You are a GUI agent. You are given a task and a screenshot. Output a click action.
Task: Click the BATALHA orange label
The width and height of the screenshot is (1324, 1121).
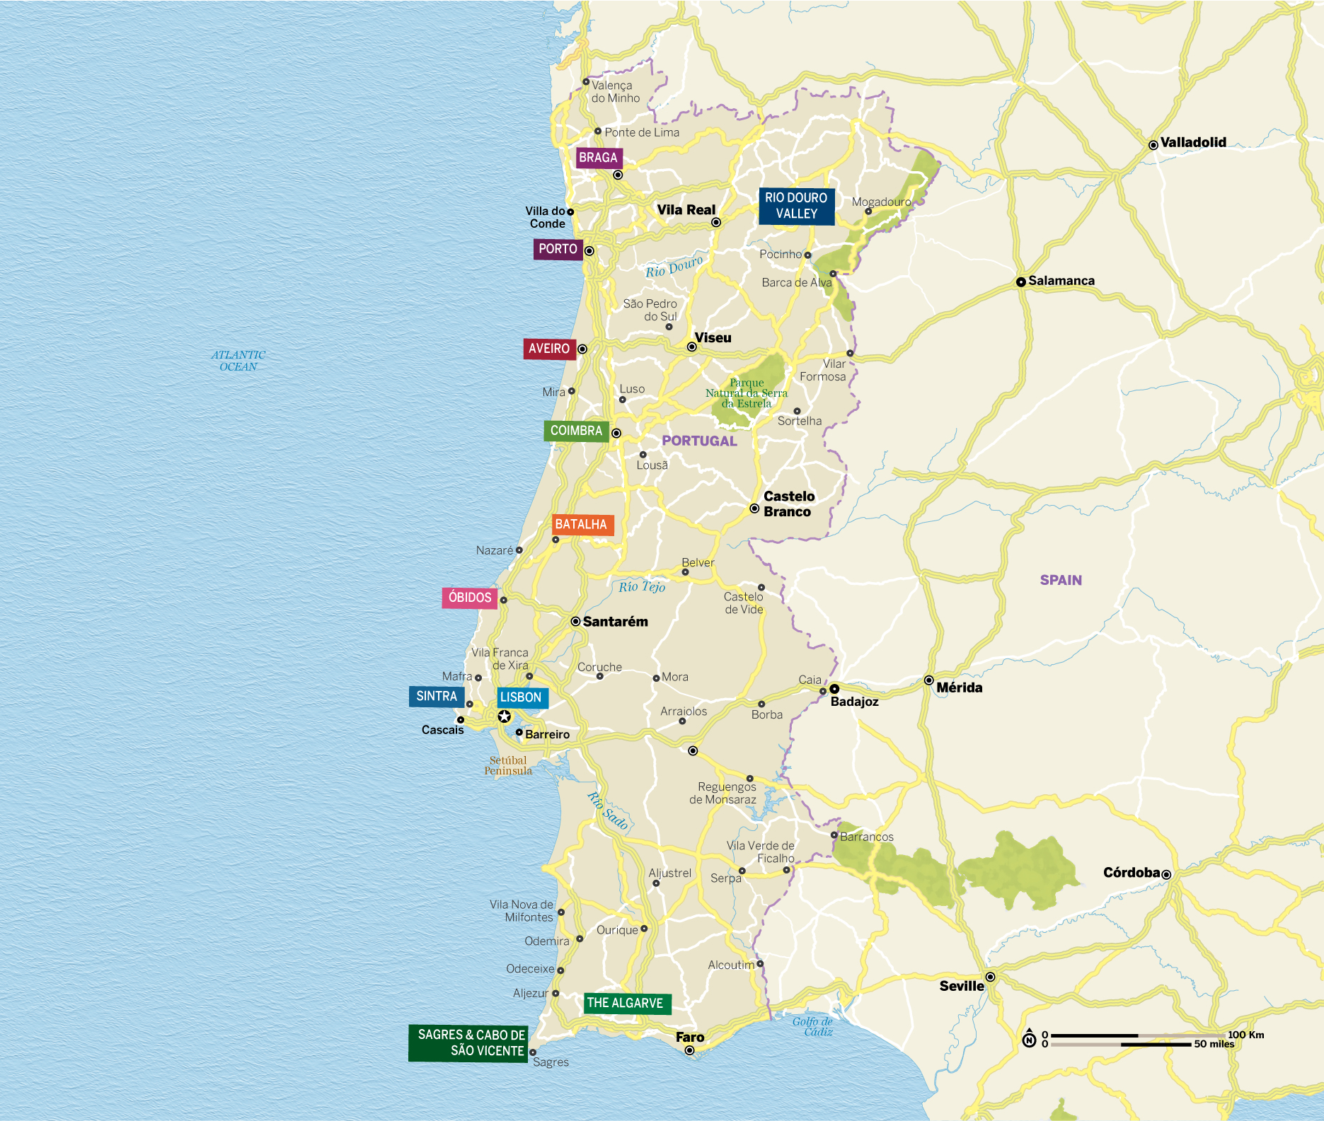(582, 524)
